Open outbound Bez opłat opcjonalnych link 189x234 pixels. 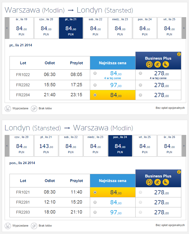(170, 108)
